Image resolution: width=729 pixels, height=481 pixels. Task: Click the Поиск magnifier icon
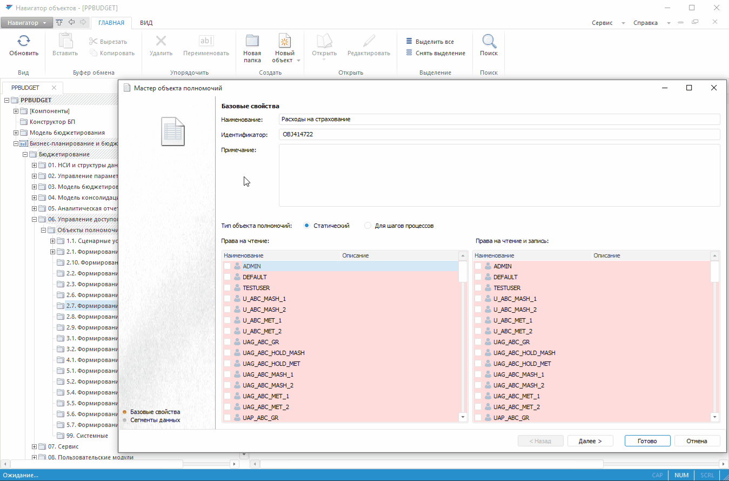click(x=489, y=41)
